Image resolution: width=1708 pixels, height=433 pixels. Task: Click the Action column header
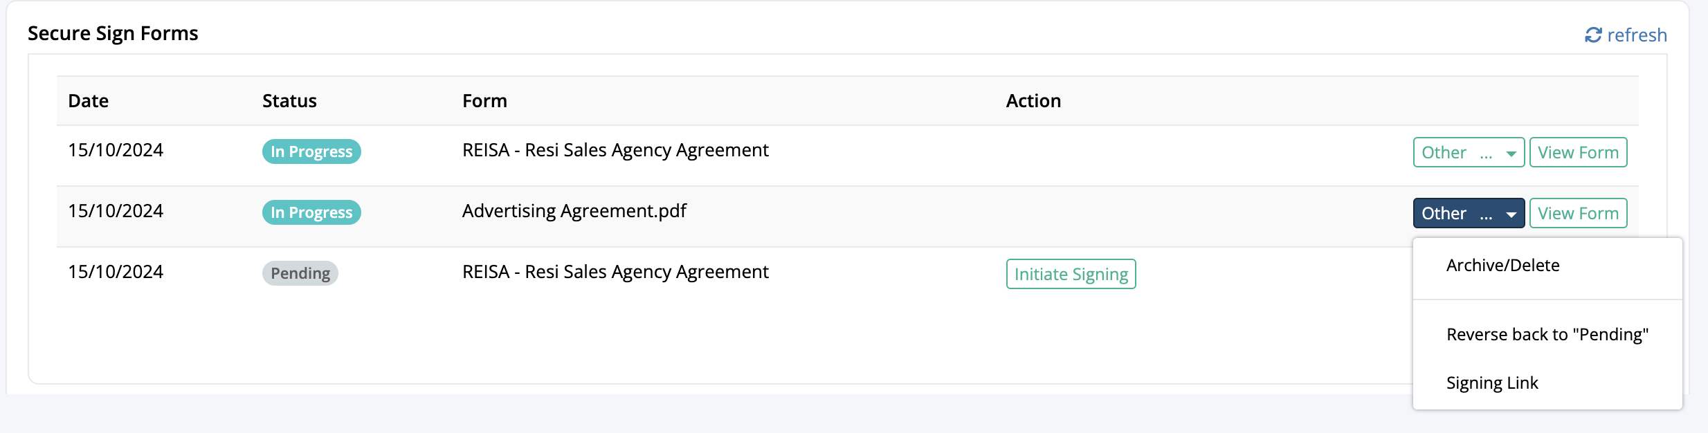click(x=1033, y=101)
